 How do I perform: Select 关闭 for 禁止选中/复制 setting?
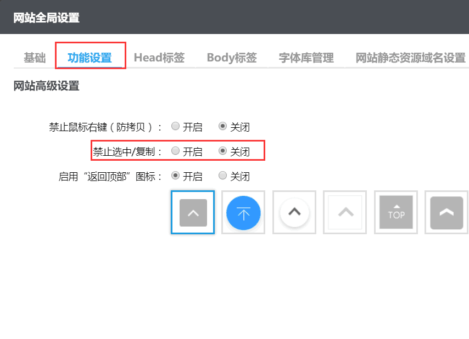pos(222,151)
